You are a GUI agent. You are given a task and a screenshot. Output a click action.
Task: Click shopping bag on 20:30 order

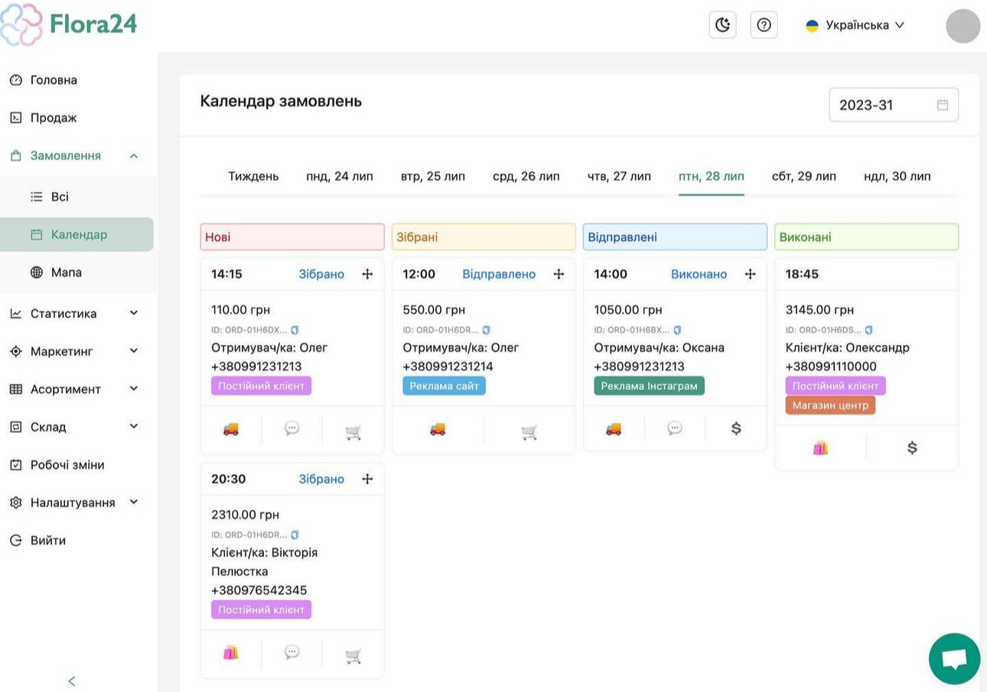click(230, 652)
